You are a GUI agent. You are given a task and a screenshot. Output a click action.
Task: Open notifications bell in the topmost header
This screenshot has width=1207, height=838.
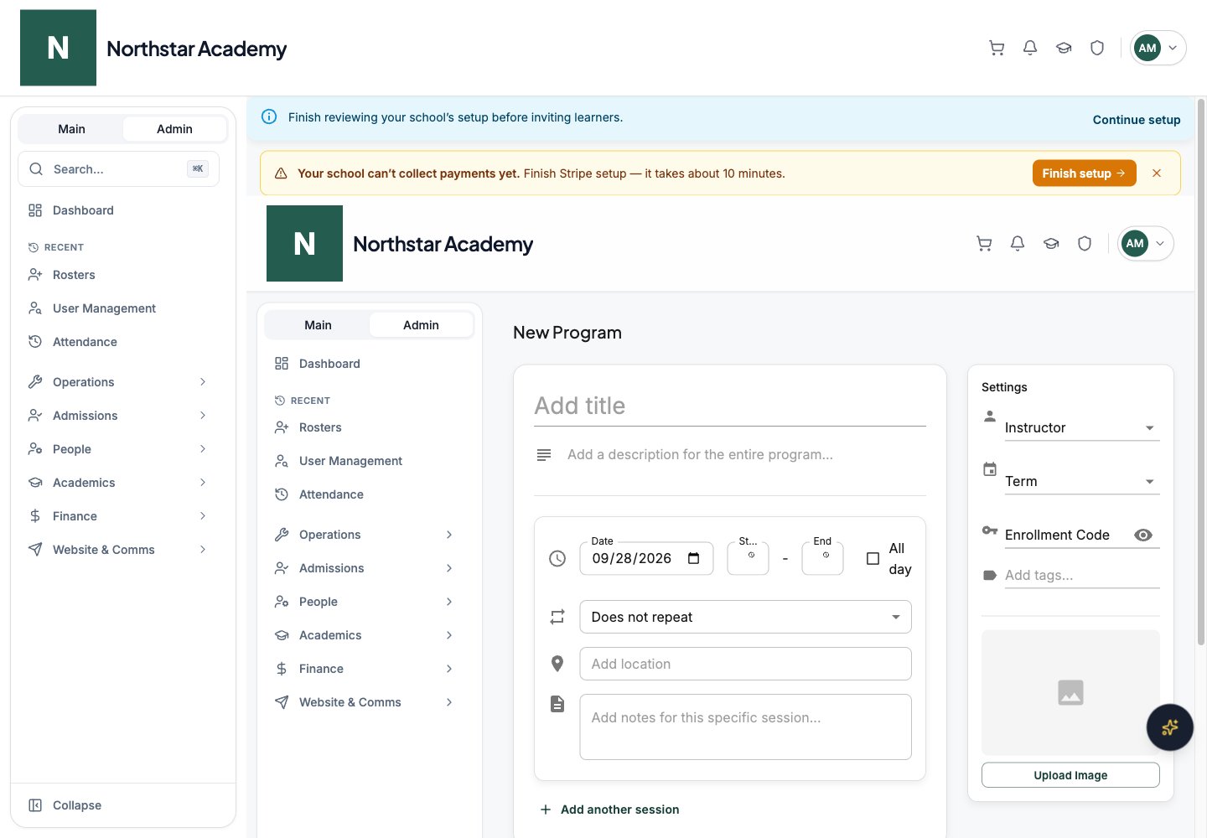click(x=1030, y=48)
